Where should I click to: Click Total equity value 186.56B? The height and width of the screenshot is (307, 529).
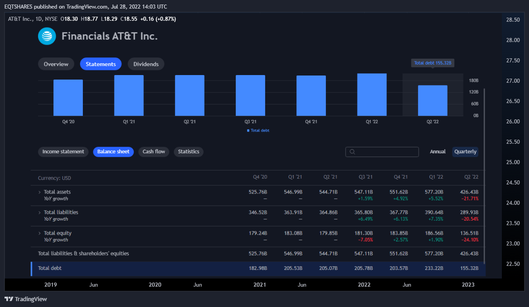pos(434,233)
